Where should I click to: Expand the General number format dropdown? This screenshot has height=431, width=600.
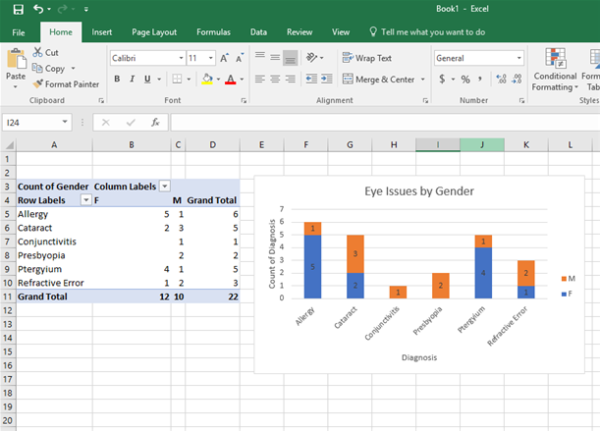[x=517, y=58]
